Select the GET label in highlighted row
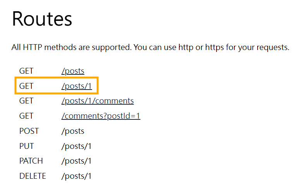 [26, 86]
